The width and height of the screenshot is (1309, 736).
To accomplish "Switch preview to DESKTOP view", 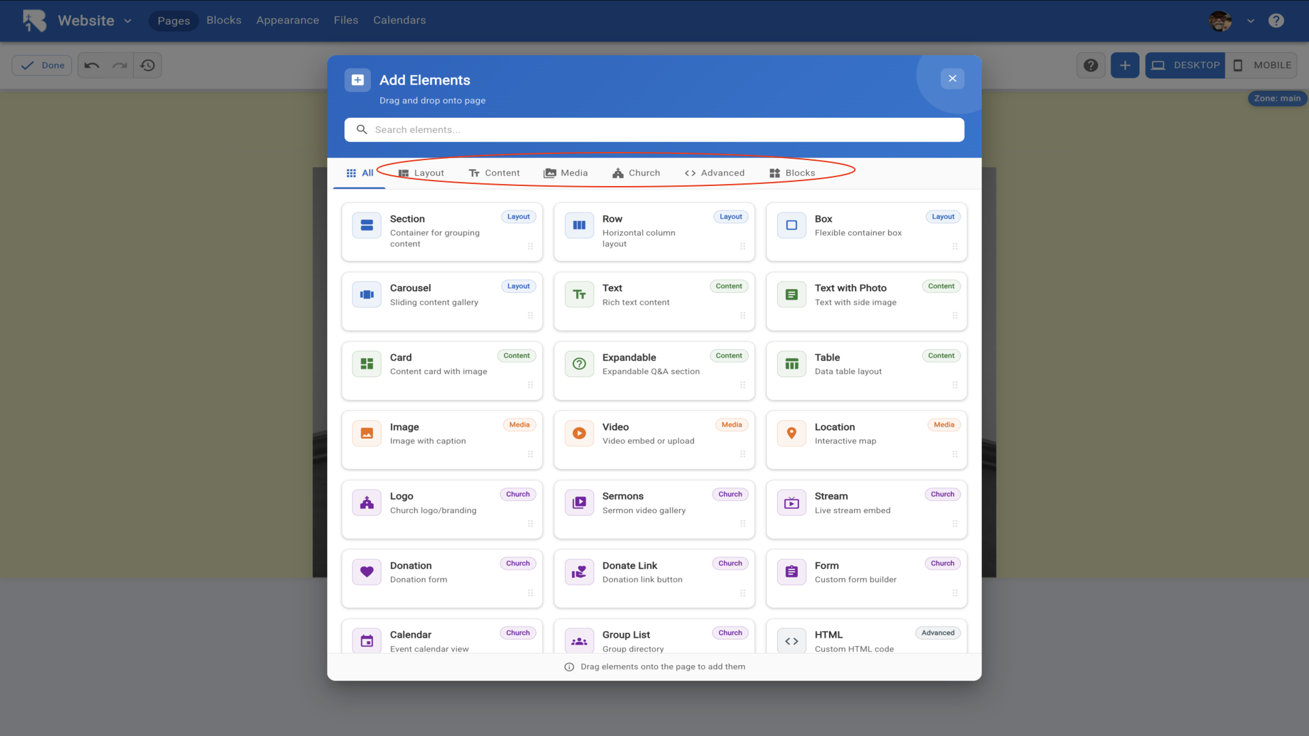I will point(1185,65).
